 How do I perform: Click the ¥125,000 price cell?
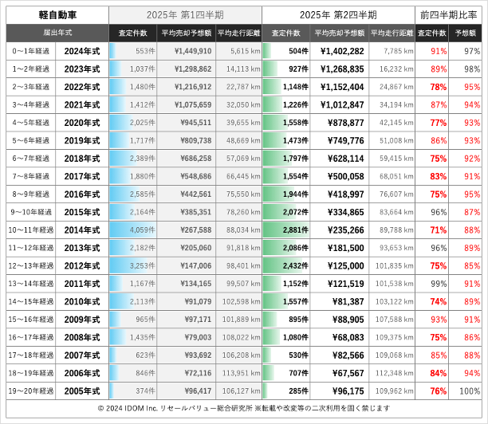[340, 266]
